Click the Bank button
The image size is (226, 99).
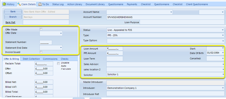(x=13, y=12)
